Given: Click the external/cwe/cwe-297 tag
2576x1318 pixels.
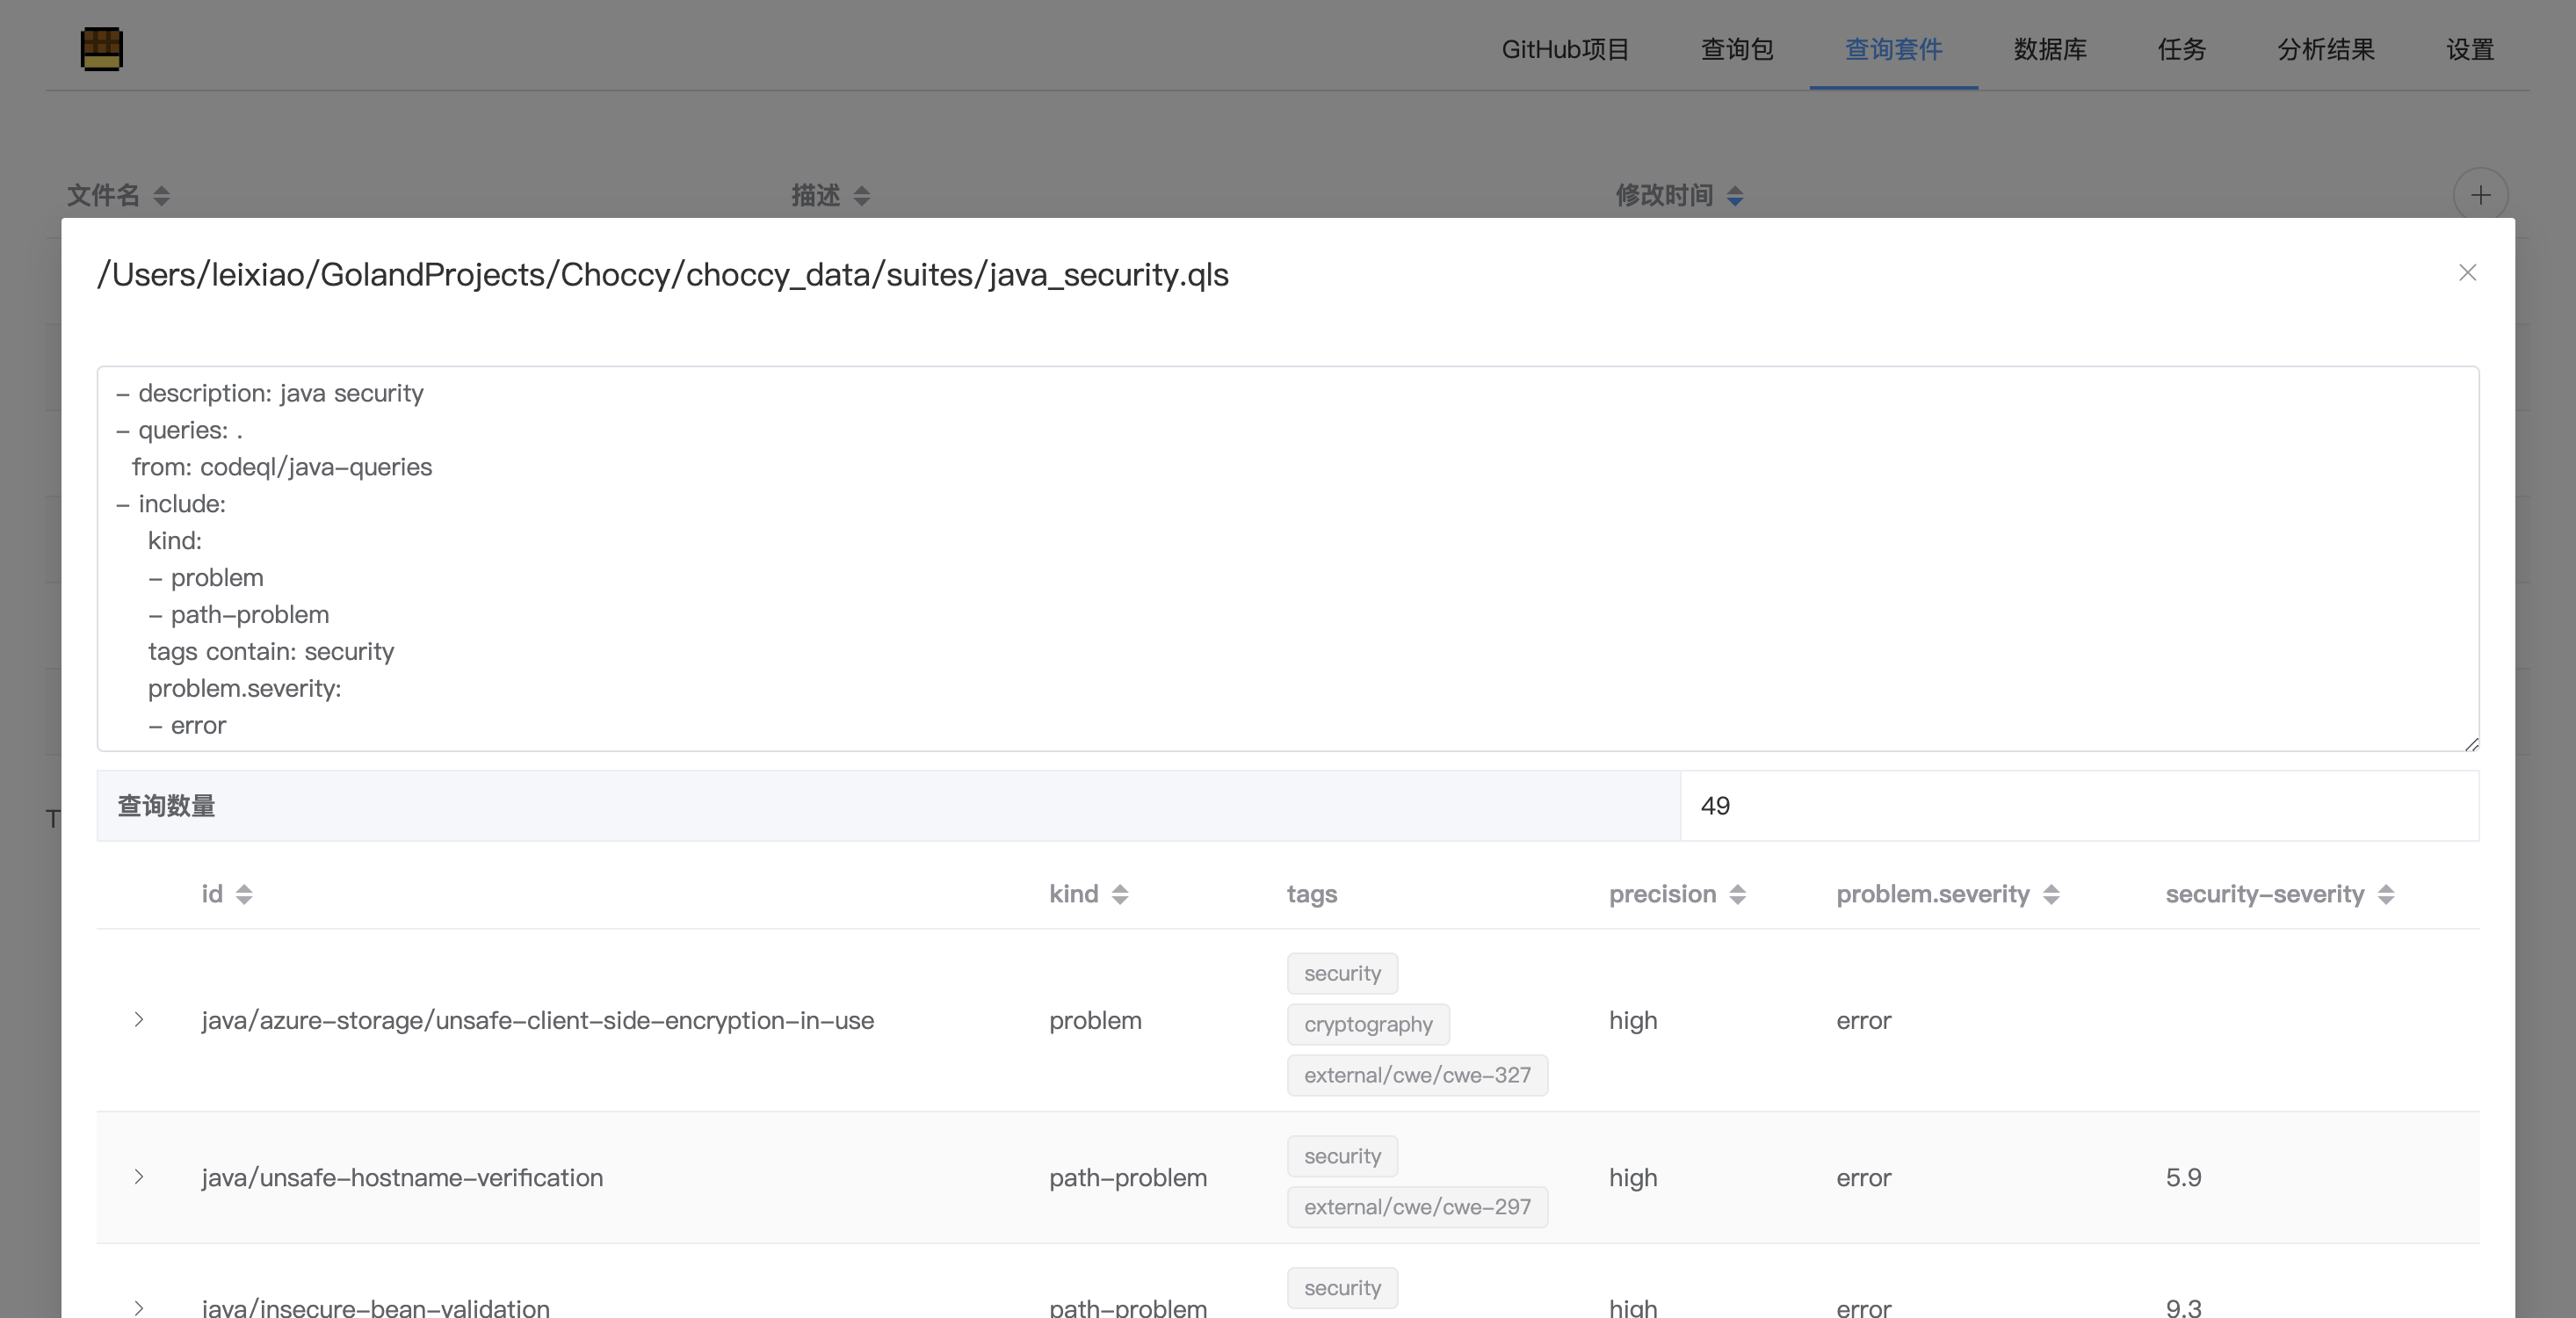Looking at the screenshot, I should tap(1416, 1207).
